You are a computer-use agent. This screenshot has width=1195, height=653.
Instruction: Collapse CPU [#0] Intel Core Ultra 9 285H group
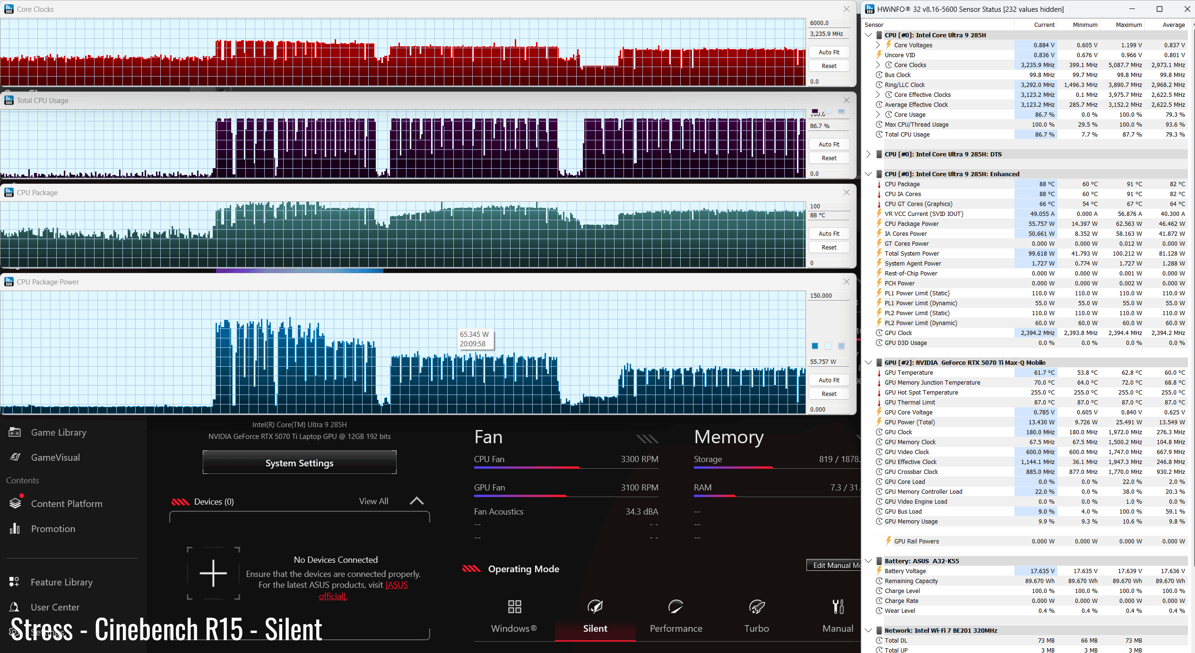[868, 35]
